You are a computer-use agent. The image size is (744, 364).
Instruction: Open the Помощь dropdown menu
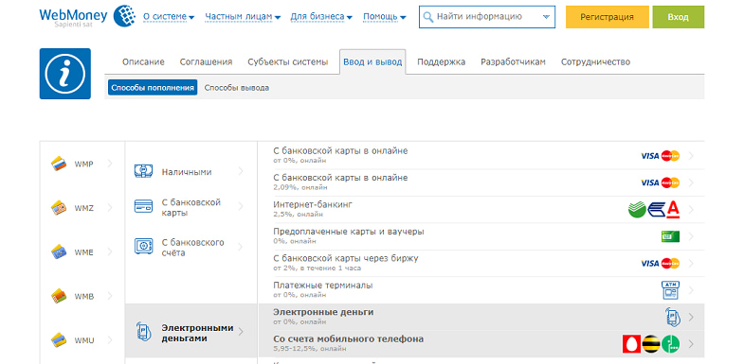pos(385,17)
